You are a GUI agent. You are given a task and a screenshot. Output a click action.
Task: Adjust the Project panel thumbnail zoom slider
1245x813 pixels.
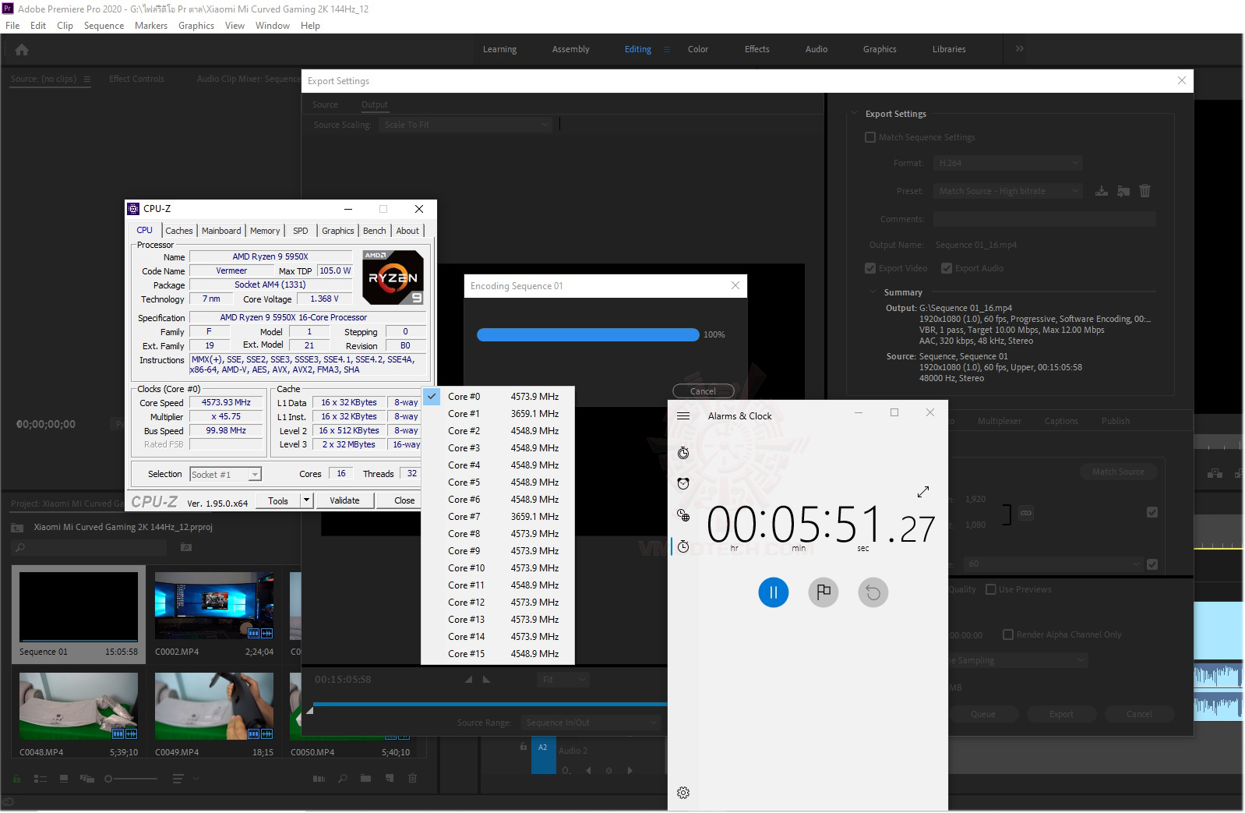coord(132,779)
